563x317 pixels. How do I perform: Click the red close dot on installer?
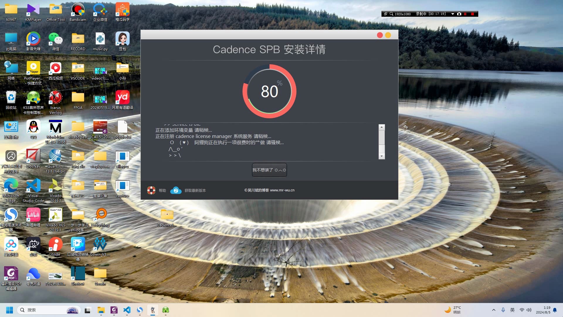point(380,35)
